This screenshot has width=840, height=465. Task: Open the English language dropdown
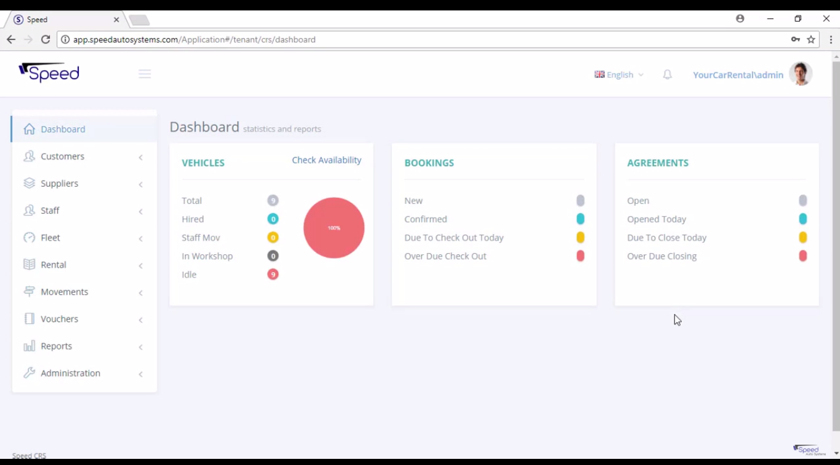[619, 74]
